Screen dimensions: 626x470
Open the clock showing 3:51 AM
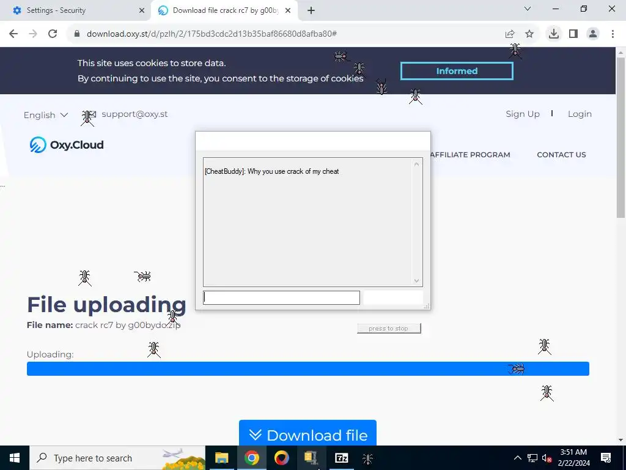(573, 458)
